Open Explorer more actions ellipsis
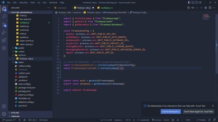This screenshot has width=218, height=122. [48, 8]
